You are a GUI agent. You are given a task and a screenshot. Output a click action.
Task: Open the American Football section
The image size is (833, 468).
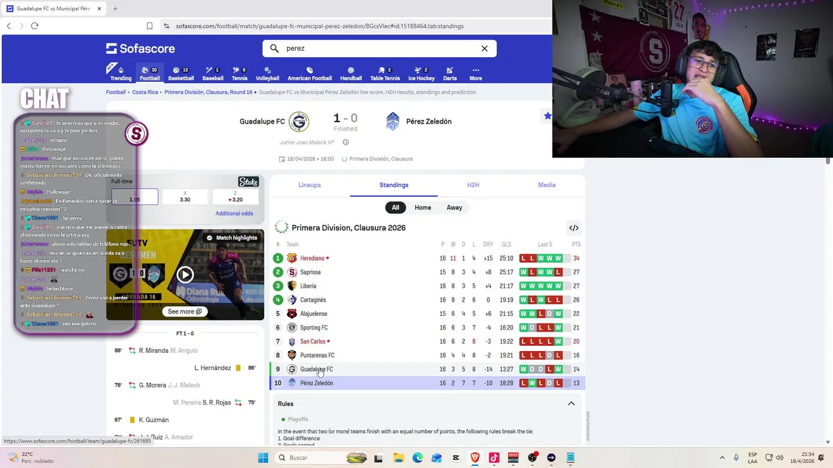point(310,73)
